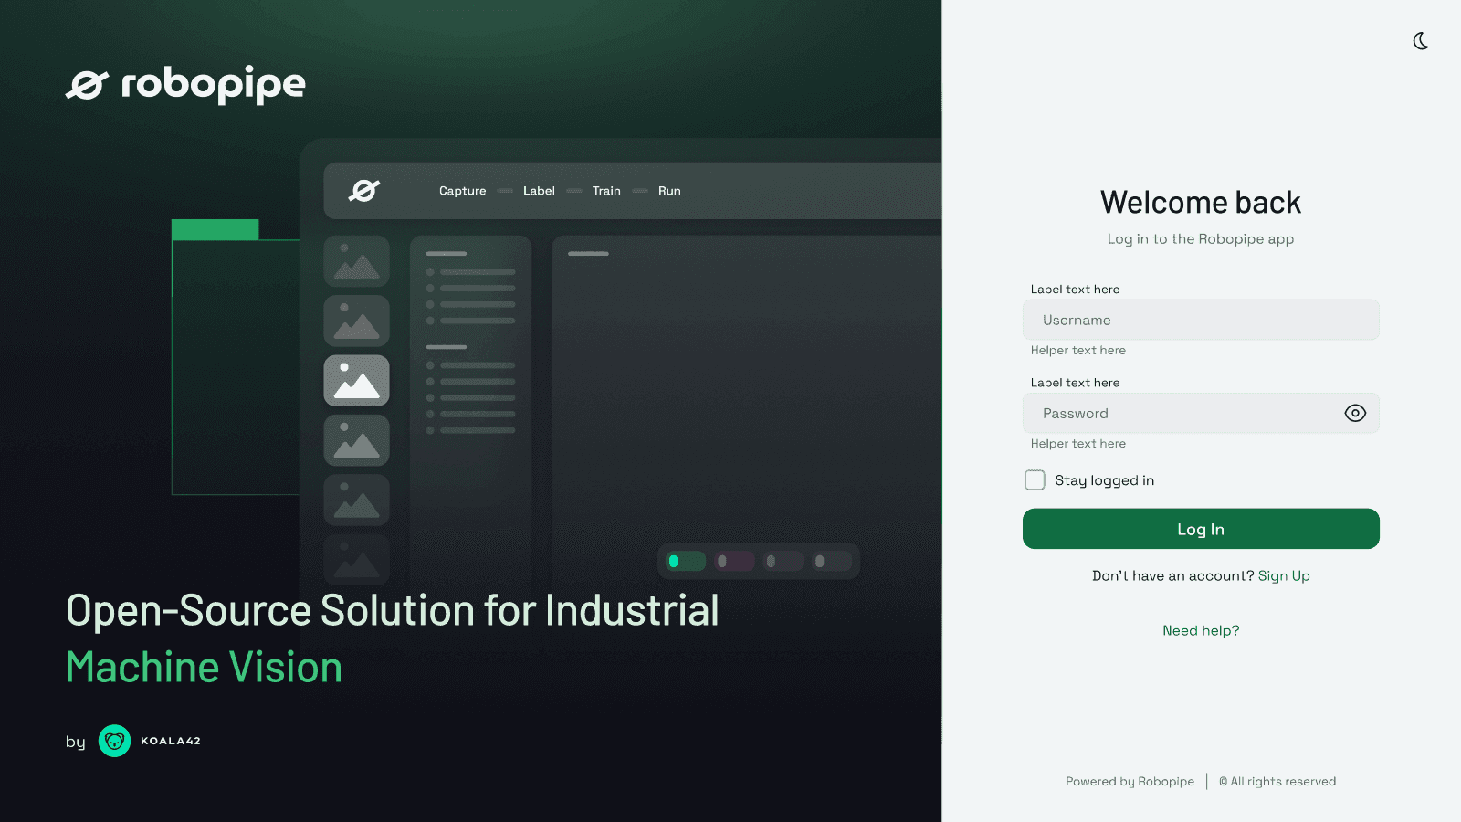
Task: Click the Machine Vision green headline text
Action: 205,668
